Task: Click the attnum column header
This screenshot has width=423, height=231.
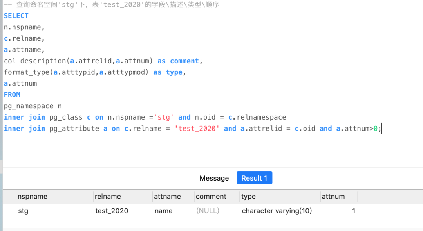Action: coord(339,197)
